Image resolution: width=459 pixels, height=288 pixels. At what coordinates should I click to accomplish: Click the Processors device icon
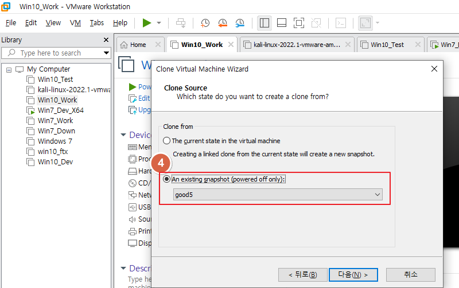click(x=133, y=159)
